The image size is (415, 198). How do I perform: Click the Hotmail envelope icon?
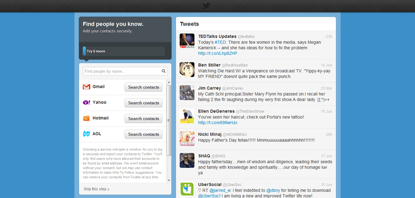86,118
